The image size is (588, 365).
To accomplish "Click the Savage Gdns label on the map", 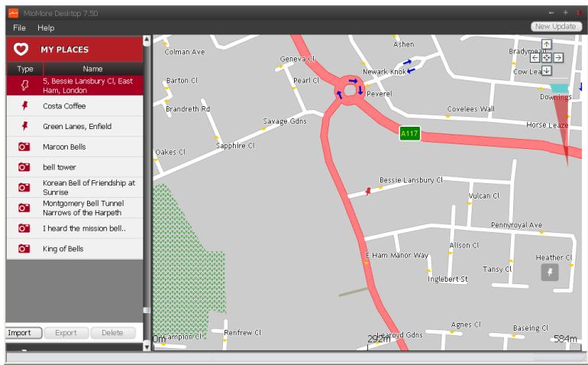I will pos(285,121).
